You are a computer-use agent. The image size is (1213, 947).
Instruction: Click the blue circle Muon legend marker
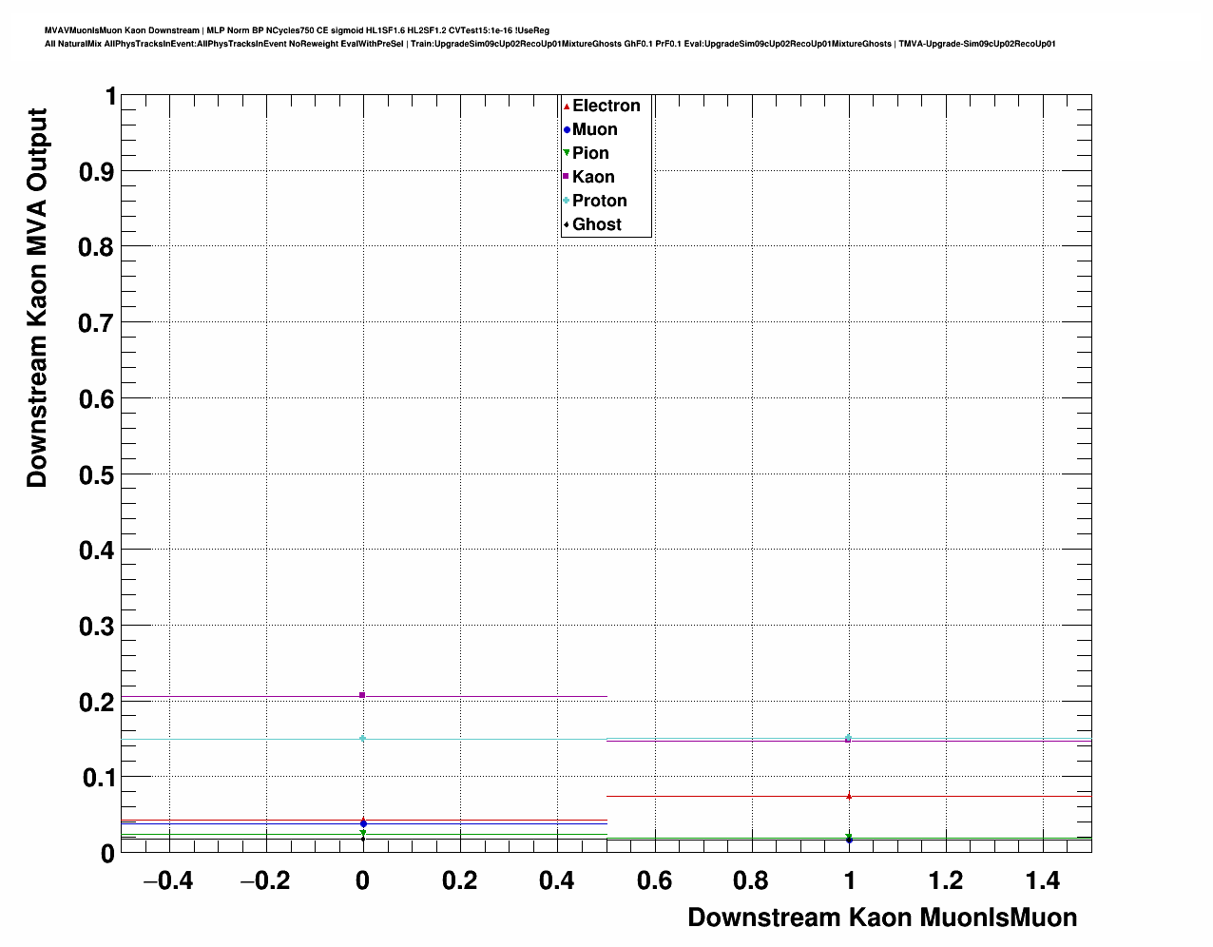click(x=567, y=130)
